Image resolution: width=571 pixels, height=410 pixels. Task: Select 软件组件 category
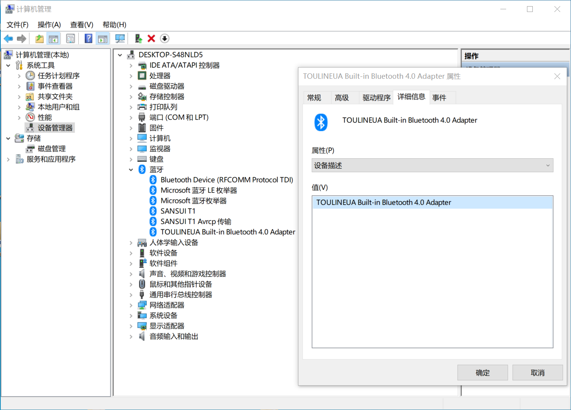pos(163,263)
